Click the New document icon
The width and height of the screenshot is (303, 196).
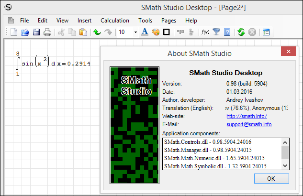(14, 33)
